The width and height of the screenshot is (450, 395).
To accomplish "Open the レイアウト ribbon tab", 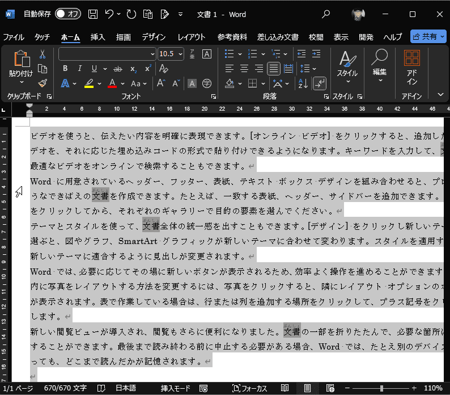I will pyautogui.click(x=192, y=37).
